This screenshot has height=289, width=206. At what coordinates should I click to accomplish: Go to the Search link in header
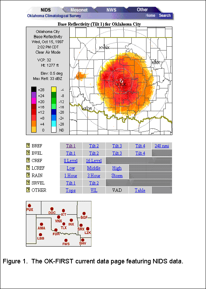click(x=165, y=15)
